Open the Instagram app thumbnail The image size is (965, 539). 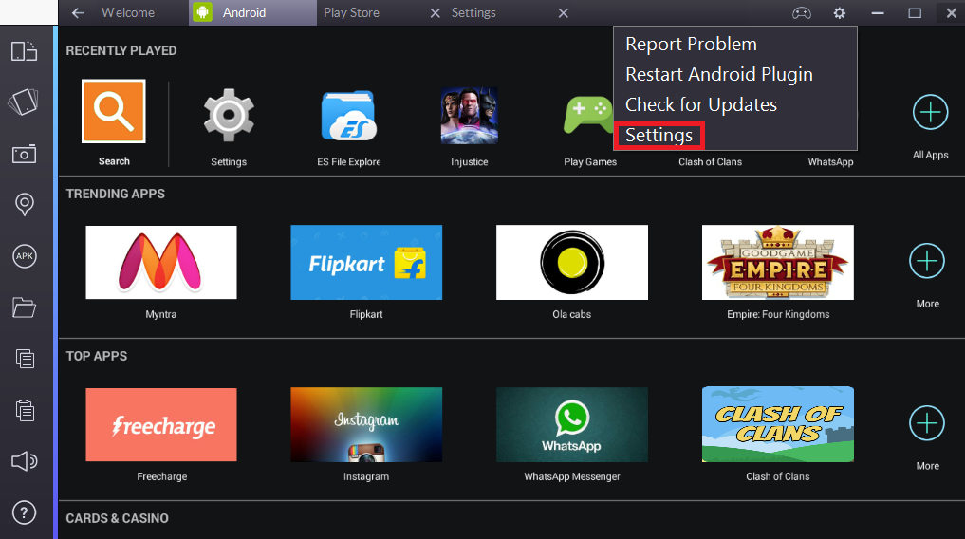366,424
